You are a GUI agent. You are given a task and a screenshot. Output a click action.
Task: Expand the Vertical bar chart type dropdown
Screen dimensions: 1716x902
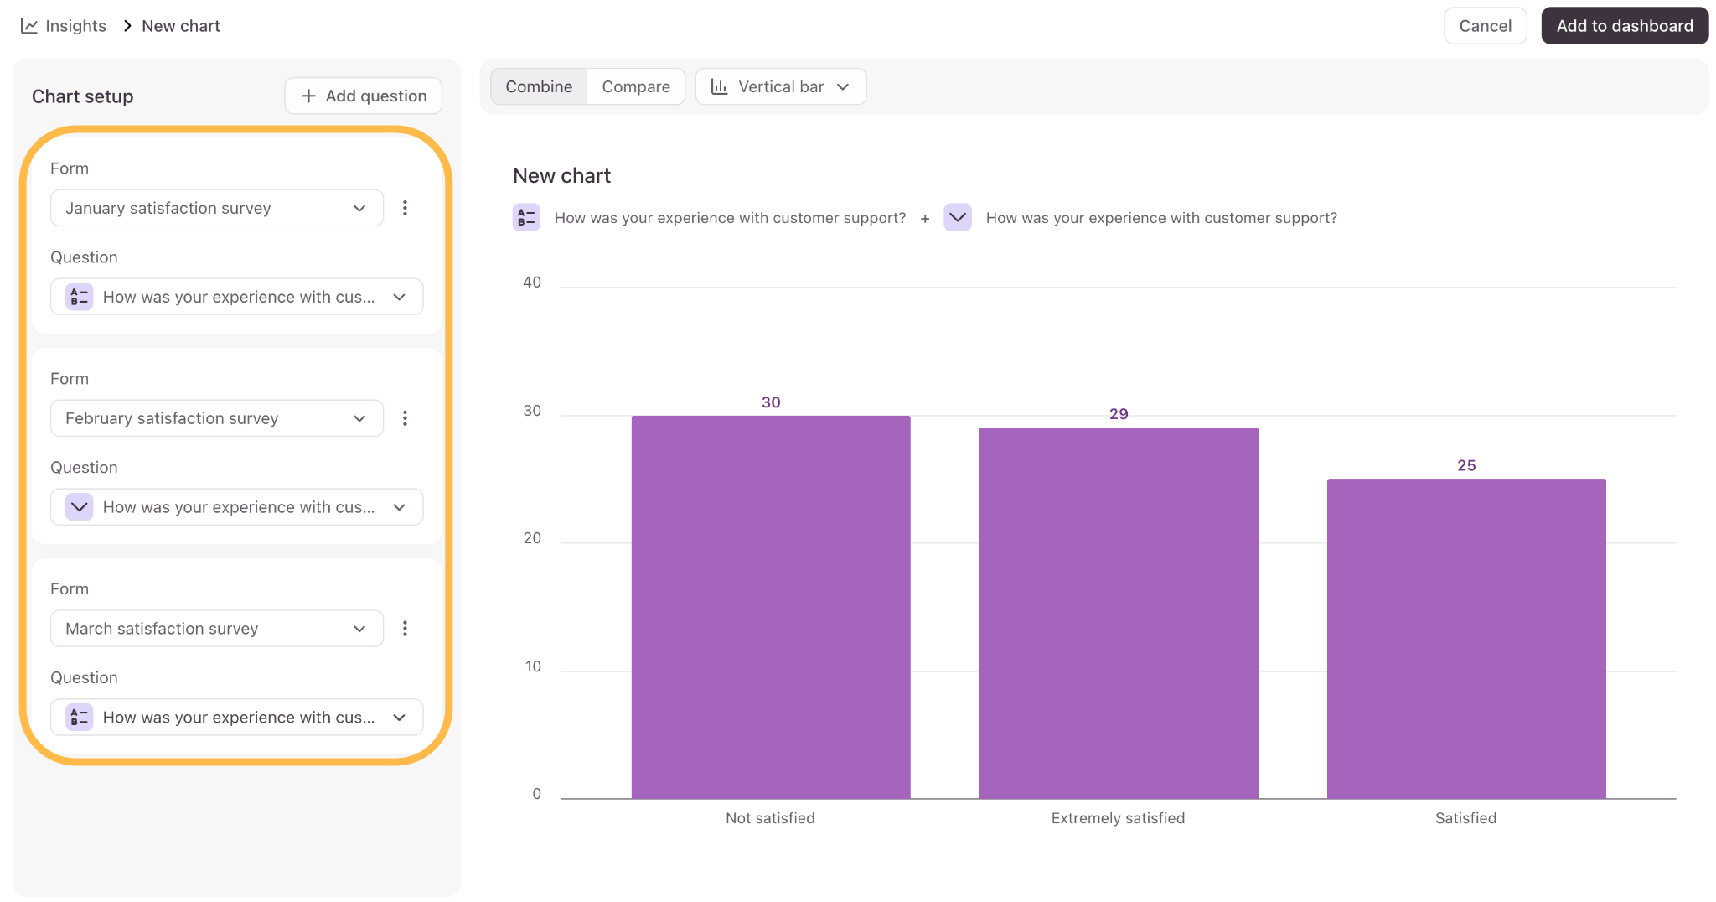click(x=781, y=86)
